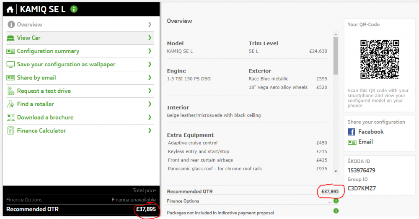The image size is (419, 219).
Task: Click the brochure icon
Action: 11,117
